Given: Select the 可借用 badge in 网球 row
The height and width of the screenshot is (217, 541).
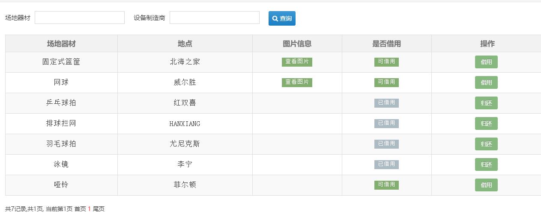Looking at the screenshot, I should [386, 82].
